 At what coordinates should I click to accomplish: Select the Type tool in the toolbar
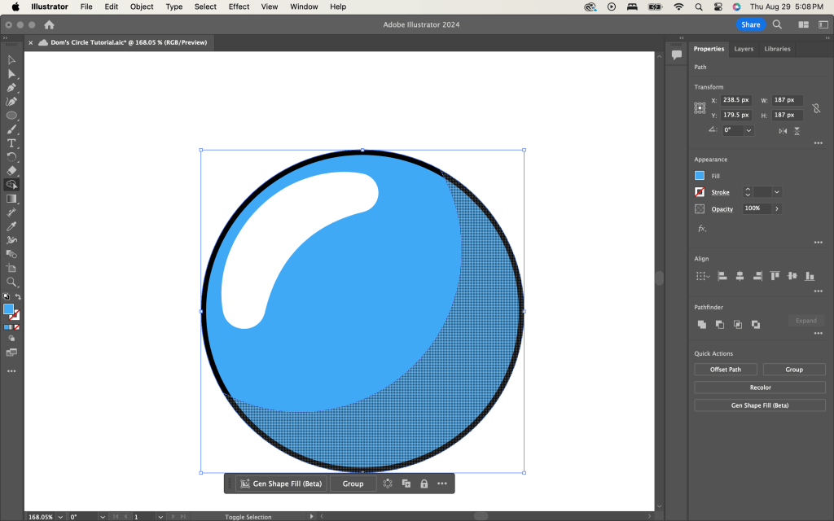(11, 143)
